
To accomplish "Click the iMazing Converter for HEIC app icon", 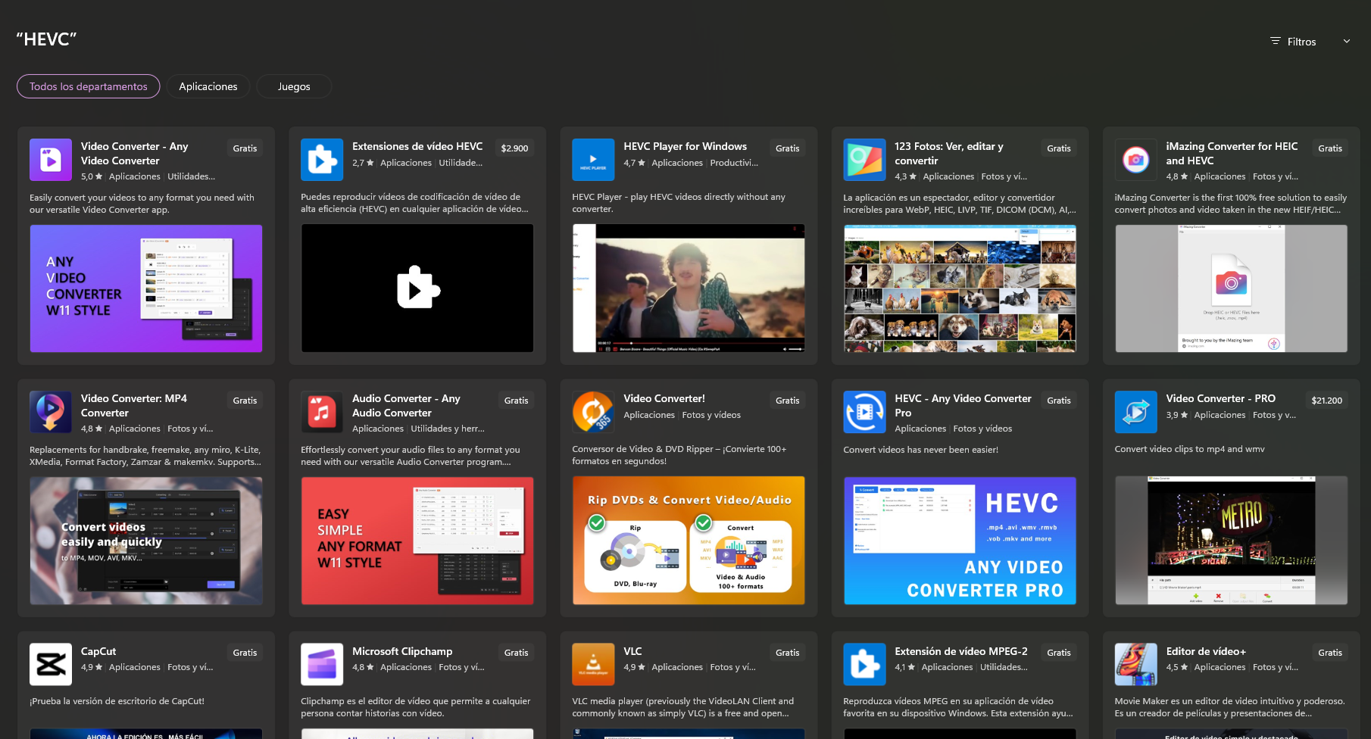I will point(1135,160).
